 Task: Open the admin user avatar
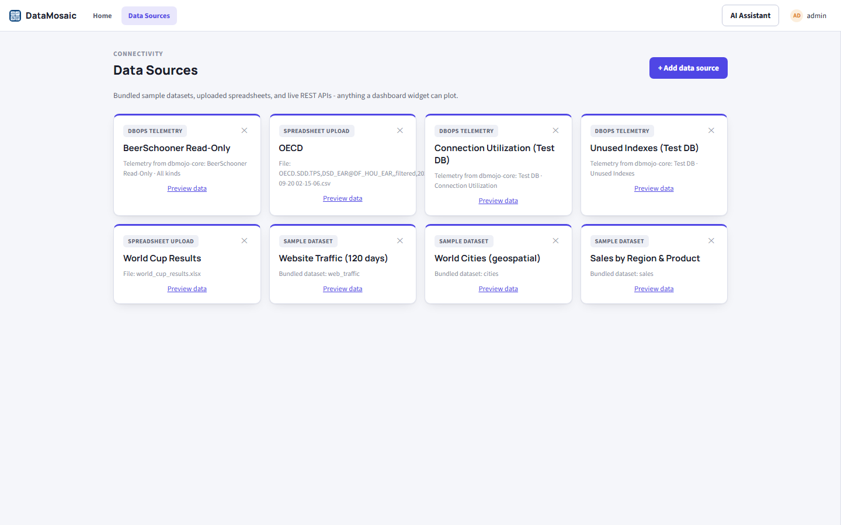tap(797, 16)
